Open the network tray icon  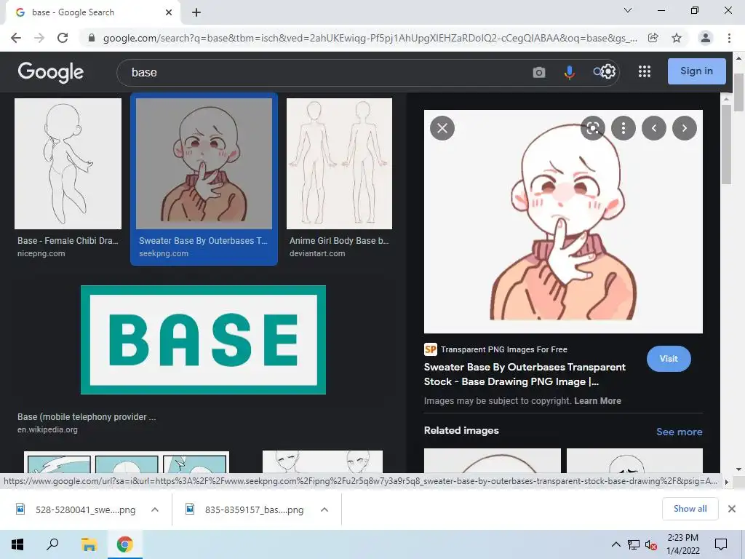click(x=634, y=544)
